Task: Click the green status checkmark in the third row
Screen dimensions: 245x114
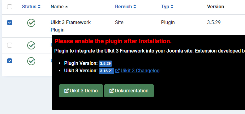Action: pos(31,61)
